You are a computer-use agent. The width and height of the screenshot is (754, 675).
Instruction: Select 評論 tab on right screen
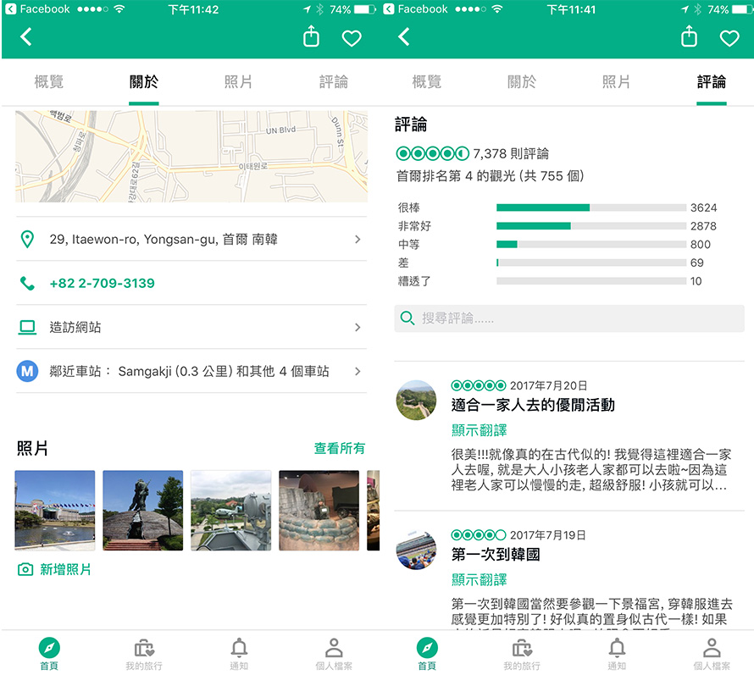coord(712,82)
